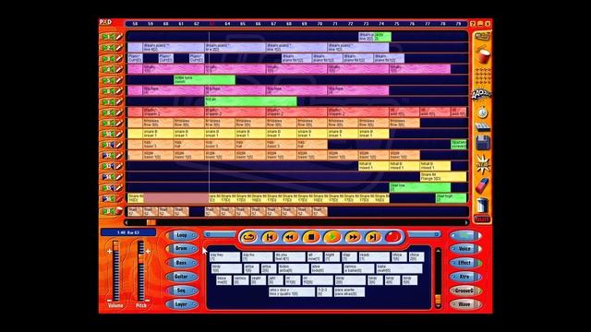
Task: Select the green clip on track 5
Action: (204, 80)
